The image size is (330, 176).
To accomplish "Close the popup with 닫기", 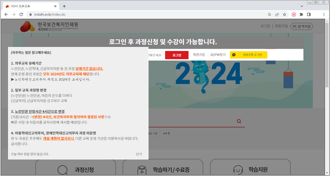I will 139,154.
